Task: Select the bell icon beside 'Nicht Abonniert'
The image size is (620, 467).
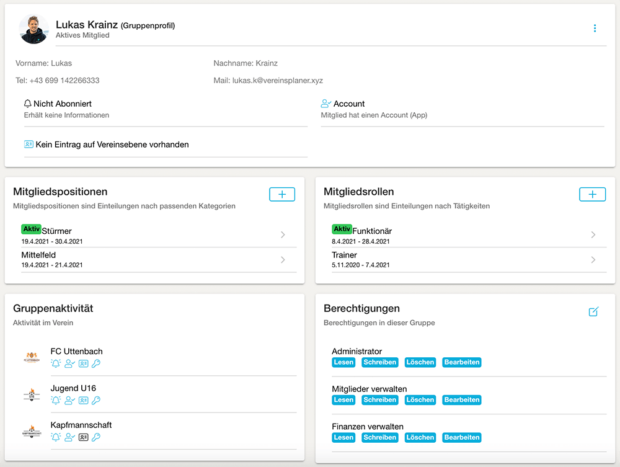Action: (27, 103)
